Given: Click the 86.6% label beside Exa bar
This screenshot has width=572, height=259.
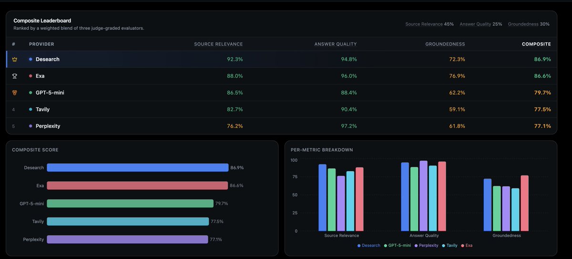Looking at the screenshot, I should (x=236, y=186).
